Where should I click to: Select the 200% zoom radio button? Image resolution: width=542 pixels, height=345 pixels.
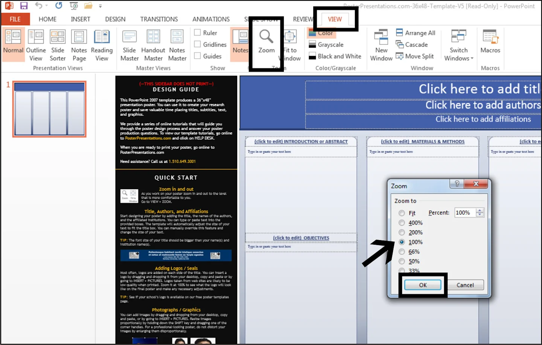[402, 232]
